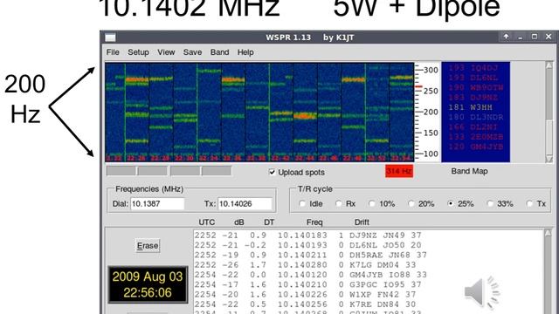Open the File menu
This screenshot has height=314, width=559.
tap(113, 52)
